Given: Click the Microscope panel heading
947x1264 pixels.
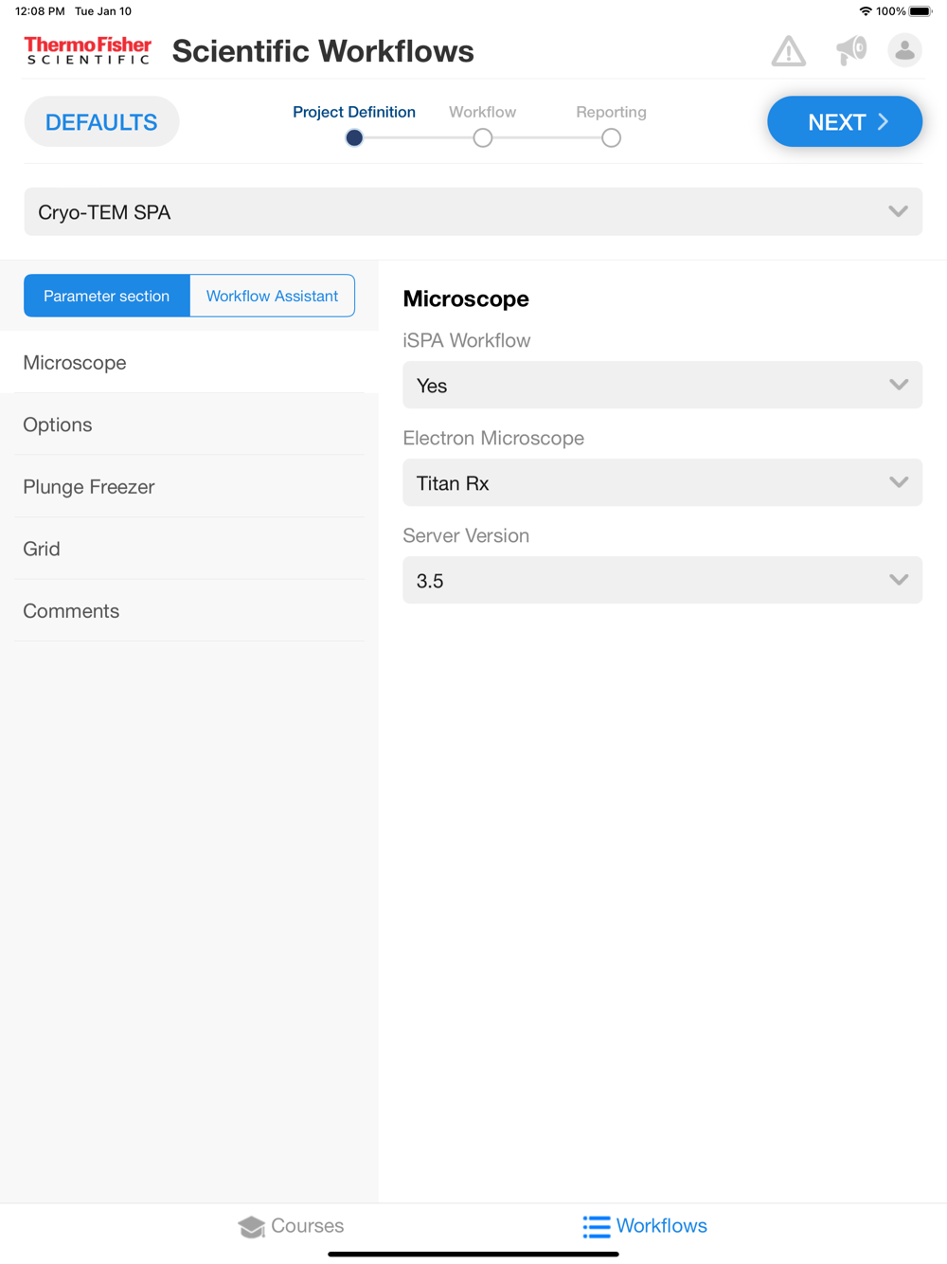Looking at the screenshot, I should click(x=466, y=298).
